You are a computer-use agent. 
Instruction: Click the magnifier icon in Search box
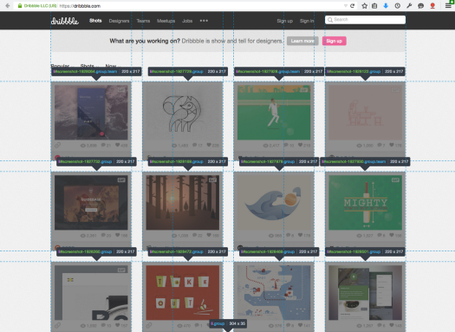(330, 20)
